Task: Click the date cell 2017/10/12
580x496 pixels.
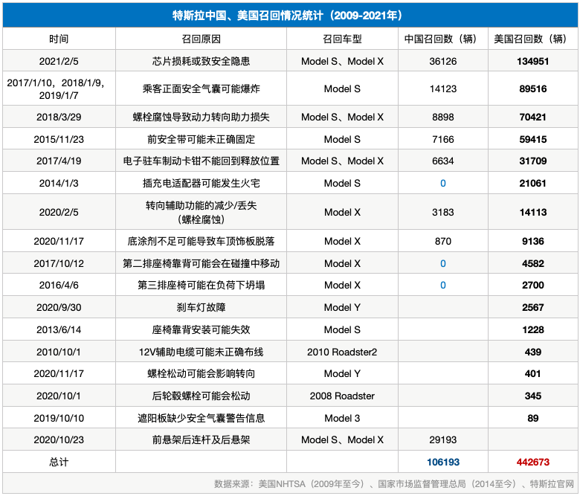Action: [59, 263]
